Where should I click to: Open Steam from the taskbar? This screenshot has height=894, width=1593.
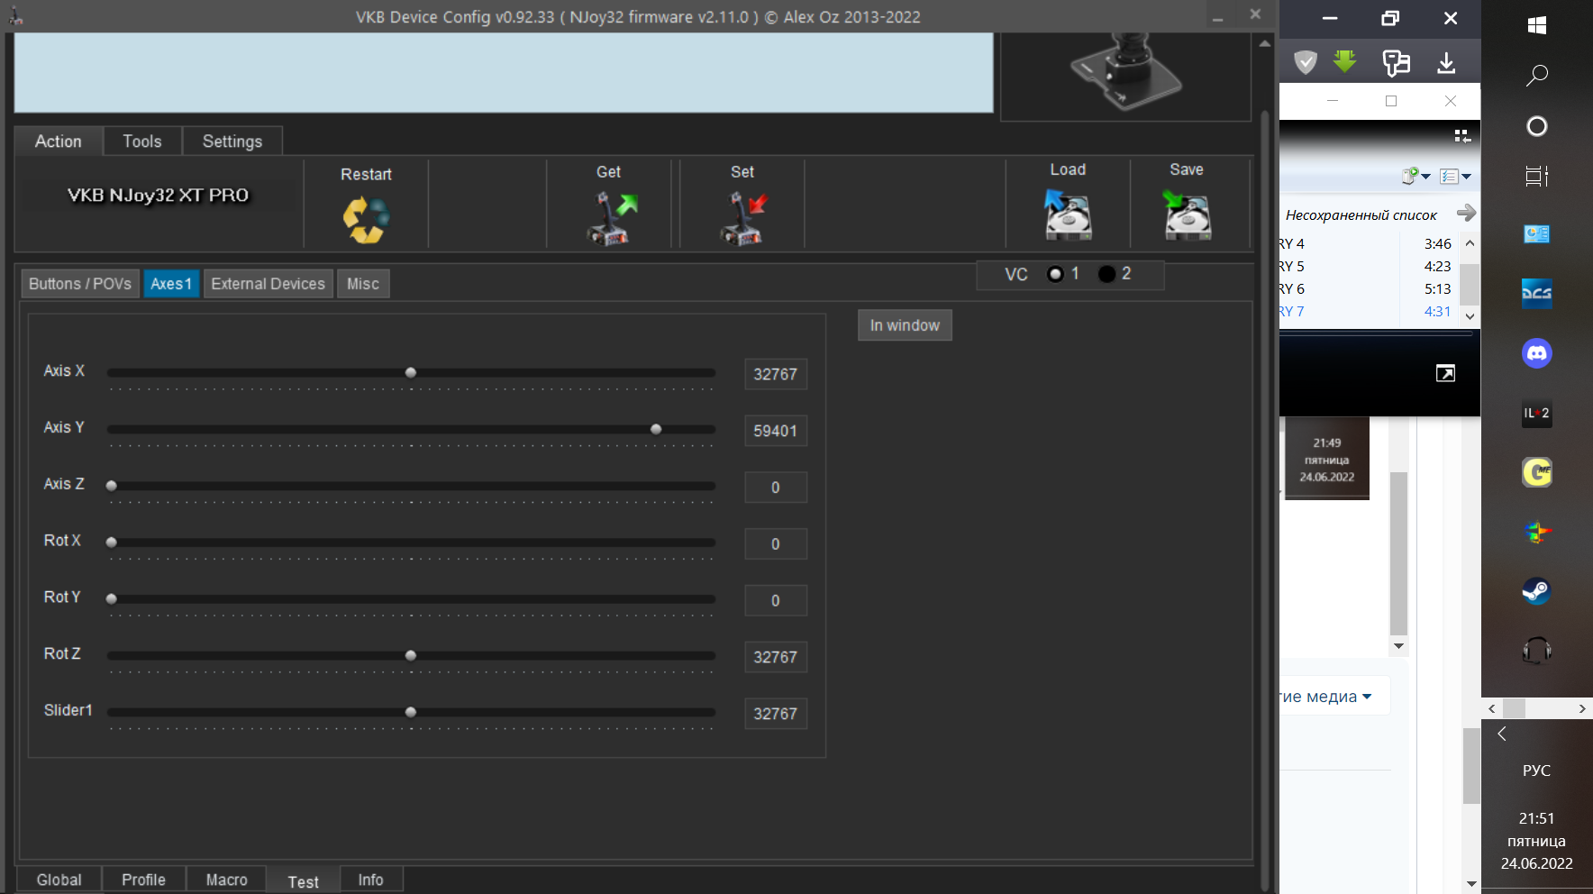coord(1537,591)
